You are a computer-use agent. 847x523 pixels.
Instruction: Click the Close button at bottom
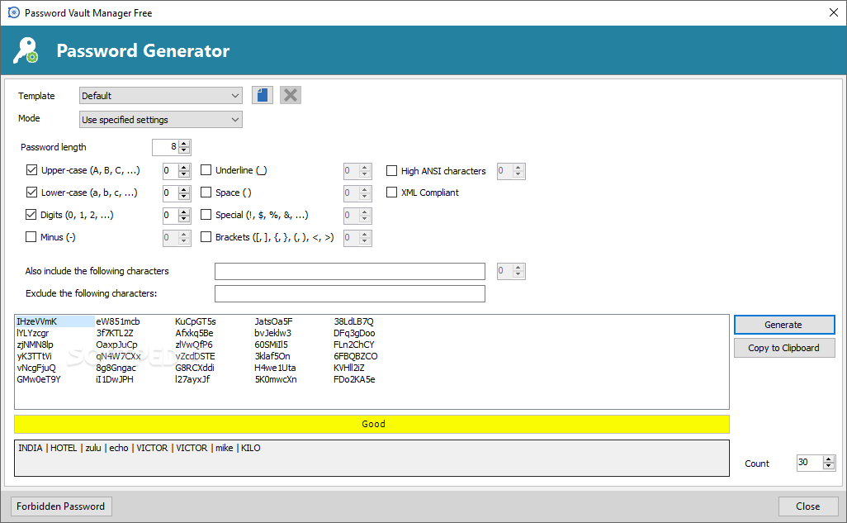click(807, 506)
